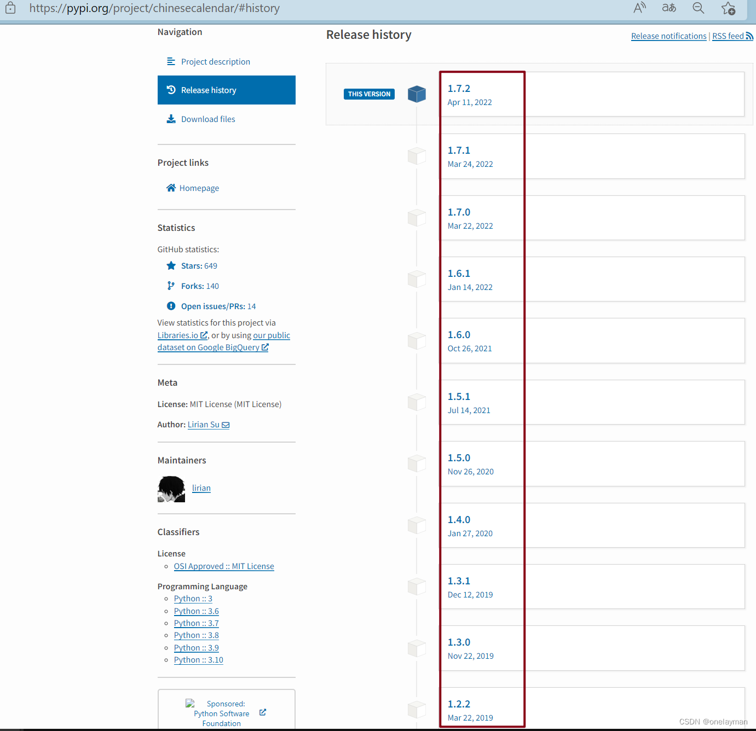
Task: Open release 1.2.2 from Mar 22, 2019
Action: (x=592, y=708)
